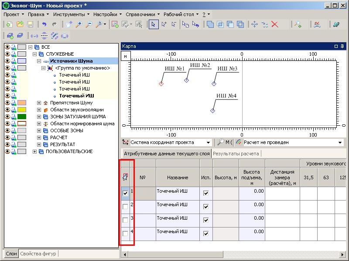This screenshot has height=261, width=349.
Task: Click the Название column header
Action: 178,177
